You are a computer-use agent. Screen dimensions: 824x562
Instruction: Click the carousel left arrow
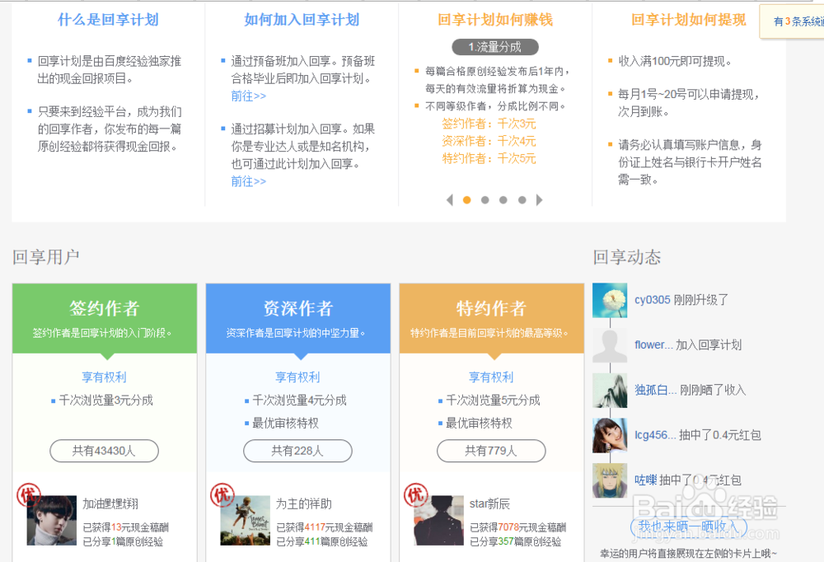[449, 199]
